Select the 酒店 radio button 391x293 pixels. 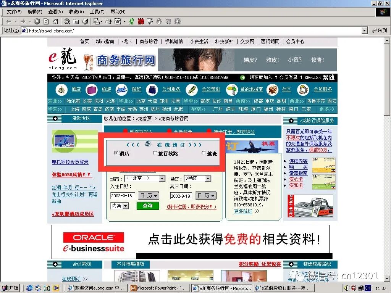click(x=115, y=153)
